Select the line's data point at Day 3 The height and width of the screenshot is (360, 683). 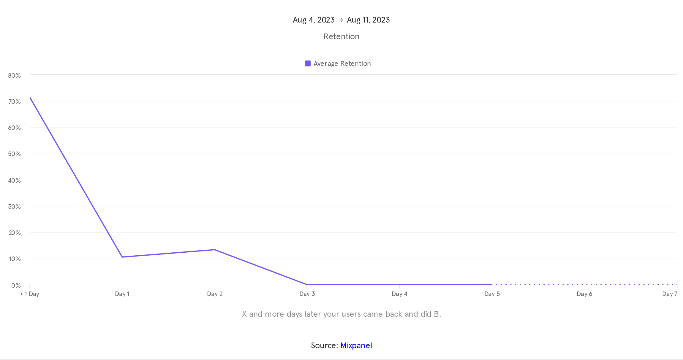(307, 284)
